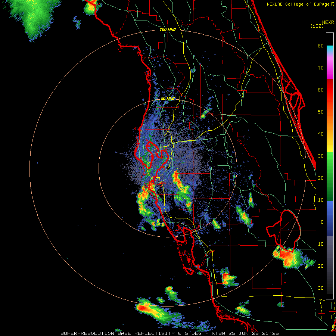
Task: Click the blue segment of the color bar
Action: [330, 218]
